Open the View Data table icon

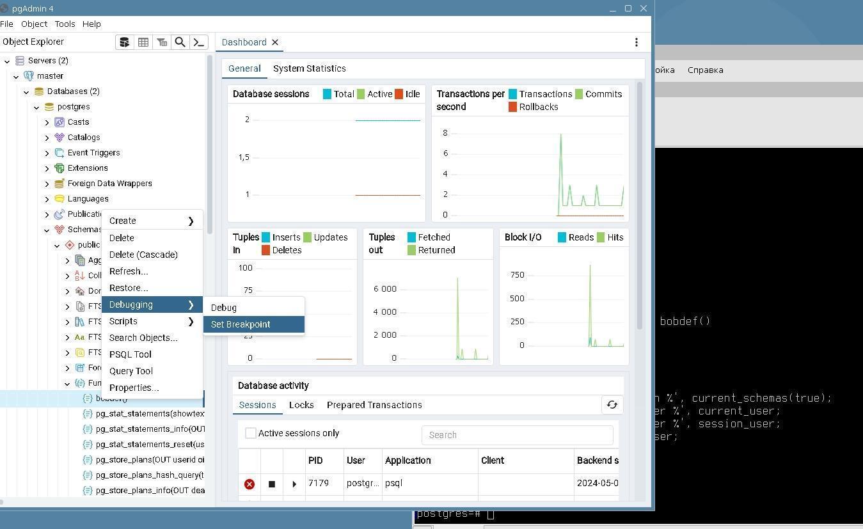pyautogui.click(x=143, y=42)
